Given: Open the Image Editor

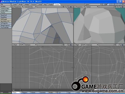Looking at the screenshot, I should point(6,11).
